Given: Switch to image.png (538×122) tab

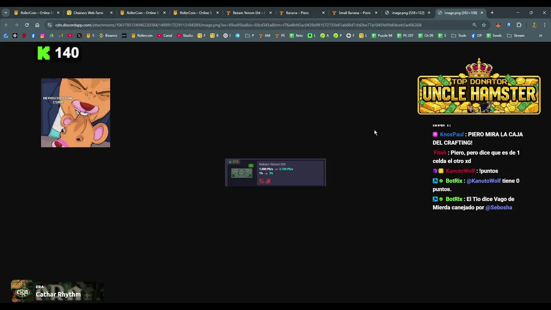Looking at the screenshot, I should (408, 13).
